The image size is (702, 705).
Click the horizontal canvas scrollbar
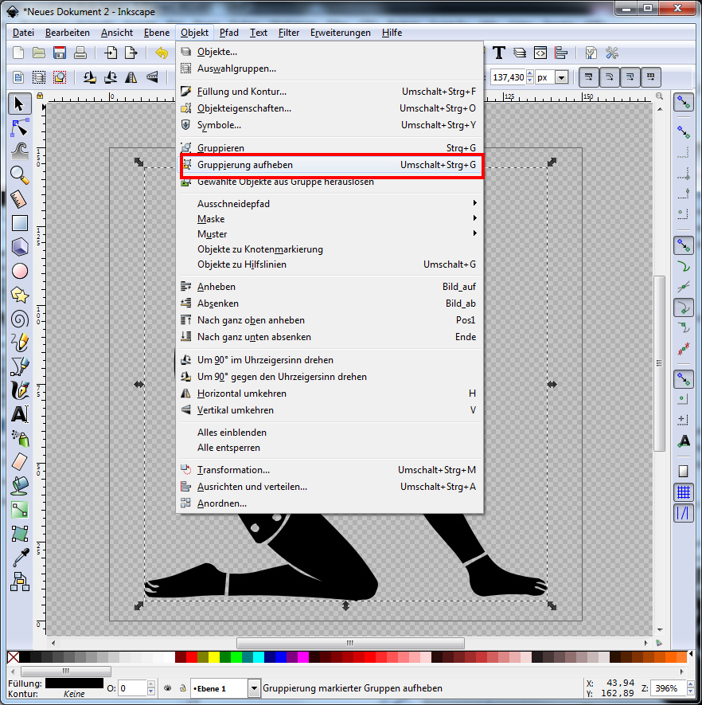tap(350, 643)
